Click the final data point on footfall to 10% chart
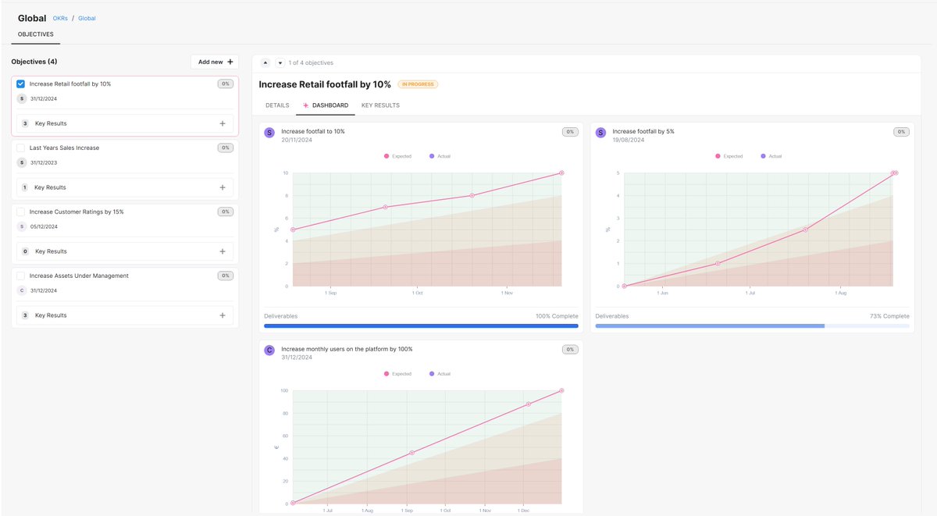This screenshot has height=516, width=937. click(x=561, y=173)
